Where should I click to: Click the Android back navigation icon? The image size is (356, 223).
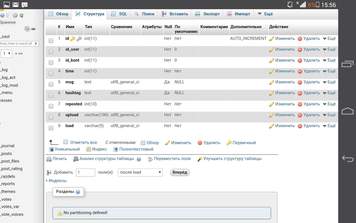347,159
